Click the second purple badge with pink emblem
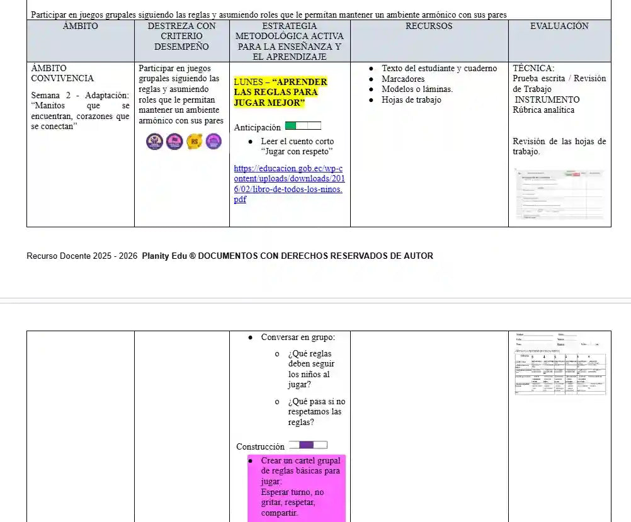This screenshot has width=631, height=522. 175,142
